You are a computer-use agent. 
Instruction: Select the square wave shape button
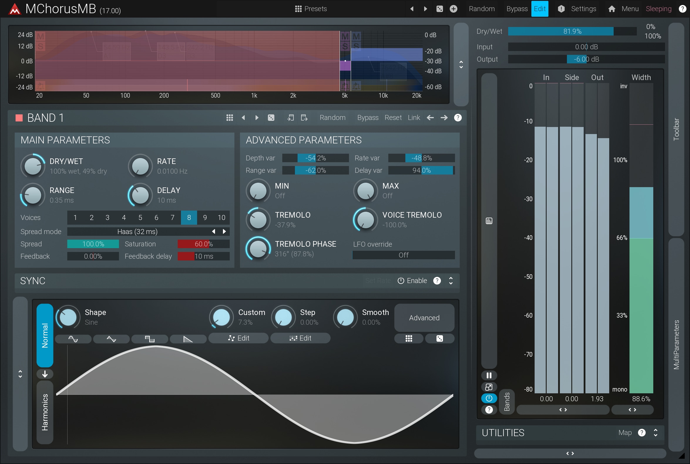tap(150, 339)
